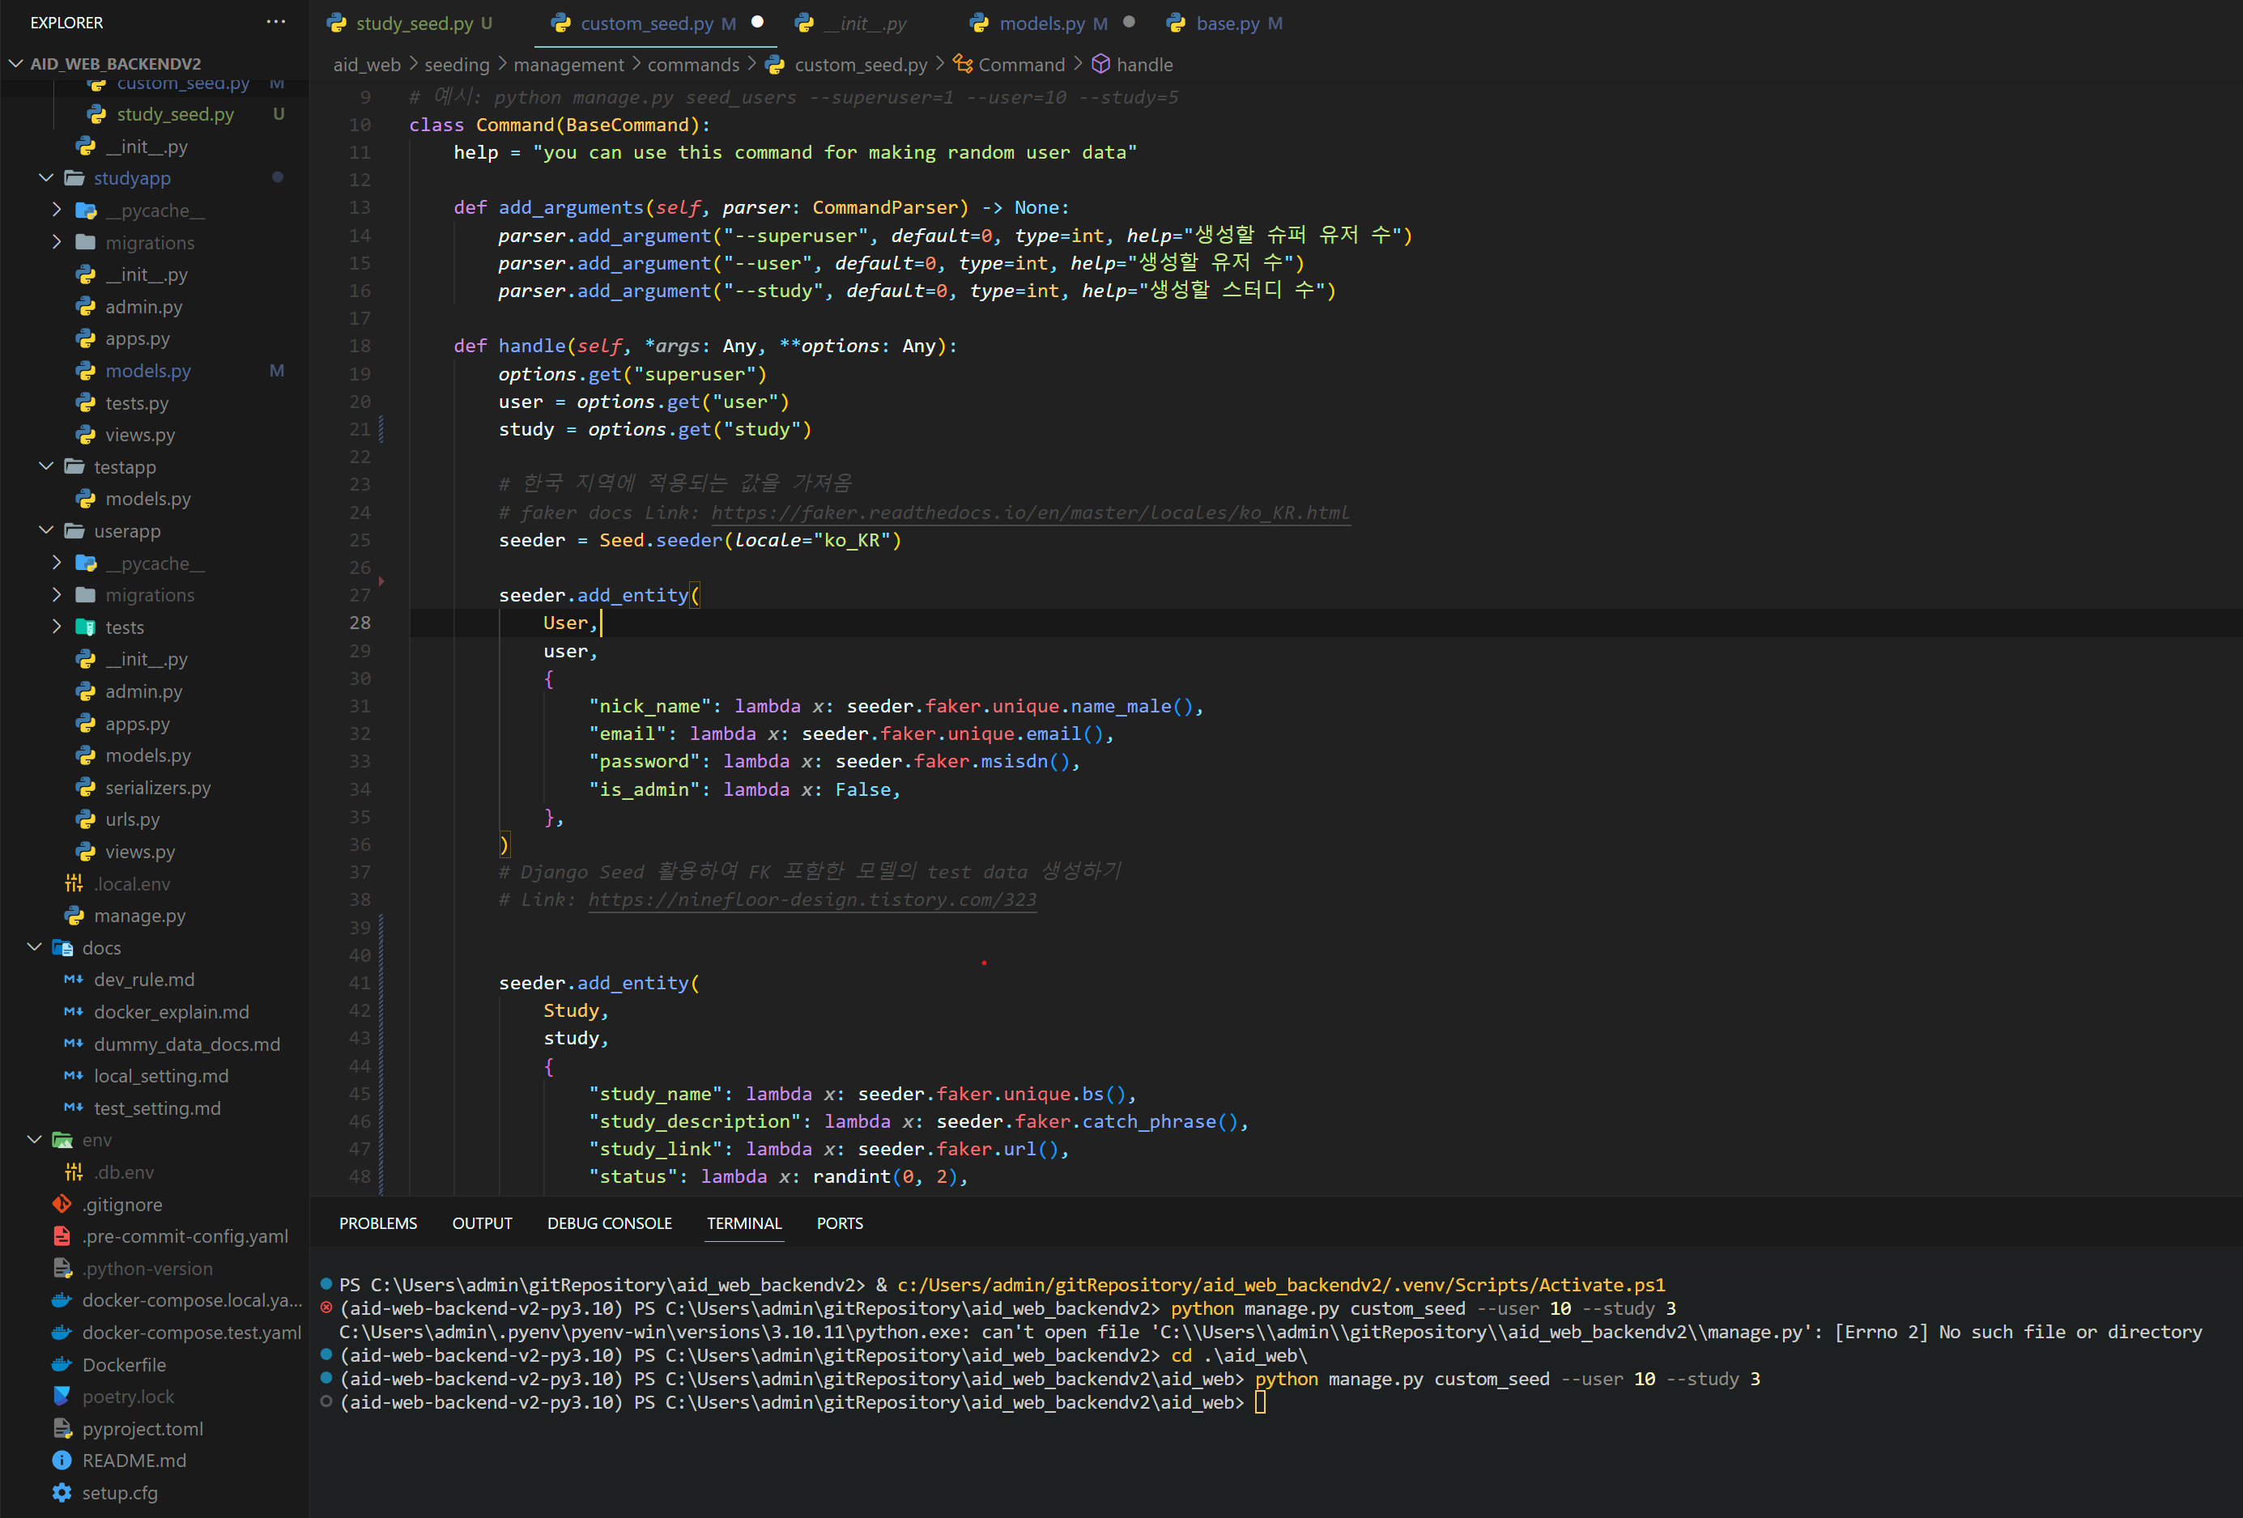Click unsaved dot on models.py tab
2243x1518 pixels.
click(x=1130, y=22)
